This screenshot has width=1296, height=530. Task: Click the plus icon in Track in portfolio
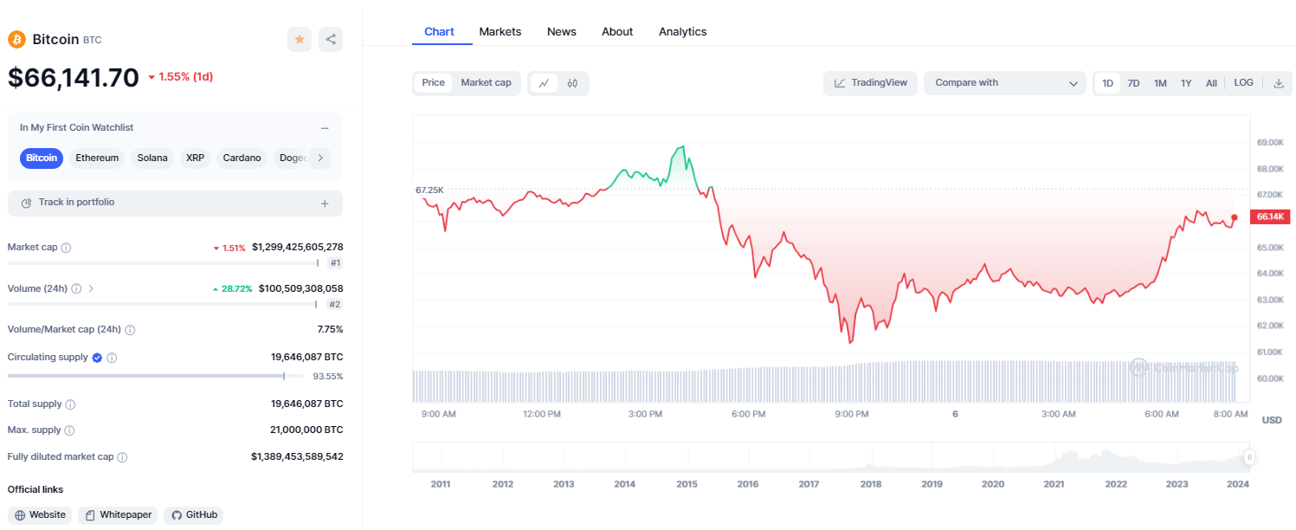pos(325,204)
